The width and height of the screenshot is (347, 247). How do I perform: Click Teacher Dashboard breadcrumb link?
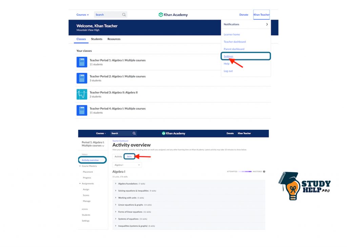[120, 141]
